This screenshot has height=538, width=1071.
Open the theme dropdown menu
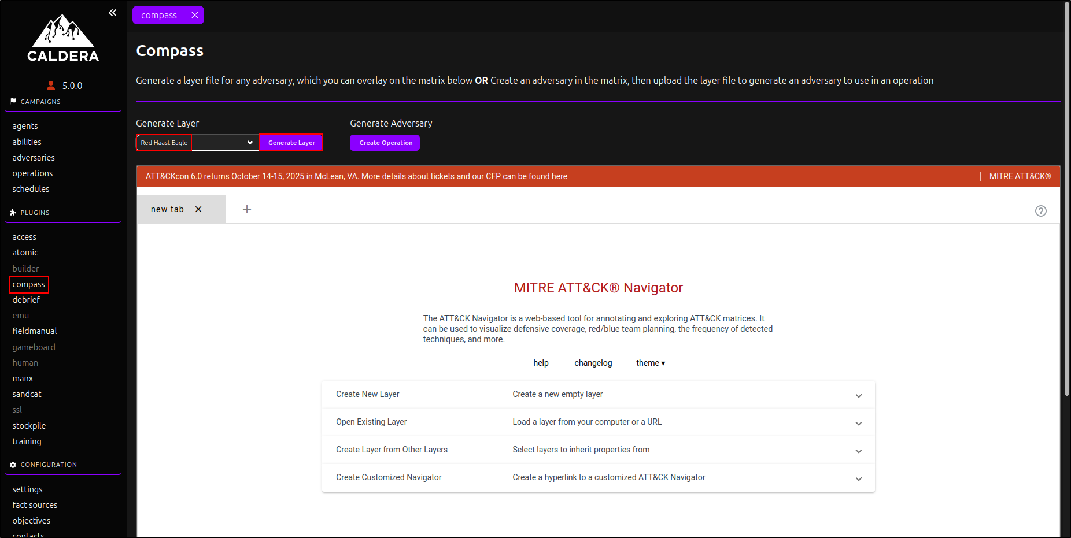(650, 363)
